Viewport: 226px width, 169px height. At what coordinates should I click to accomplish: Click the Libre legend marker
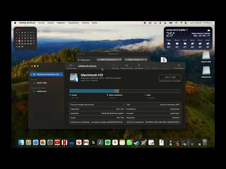point(145,95)
